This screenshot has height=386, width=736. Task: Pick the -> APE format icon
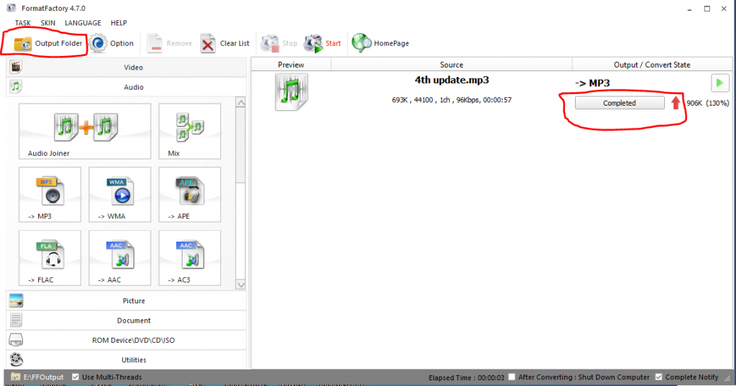(189, 192)
